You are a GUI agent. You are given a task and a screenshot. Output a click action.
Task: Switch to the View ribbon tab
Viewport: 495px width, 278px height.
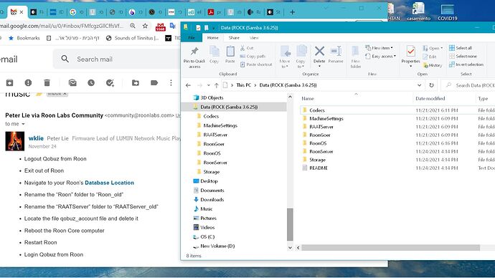pos(254,37)
